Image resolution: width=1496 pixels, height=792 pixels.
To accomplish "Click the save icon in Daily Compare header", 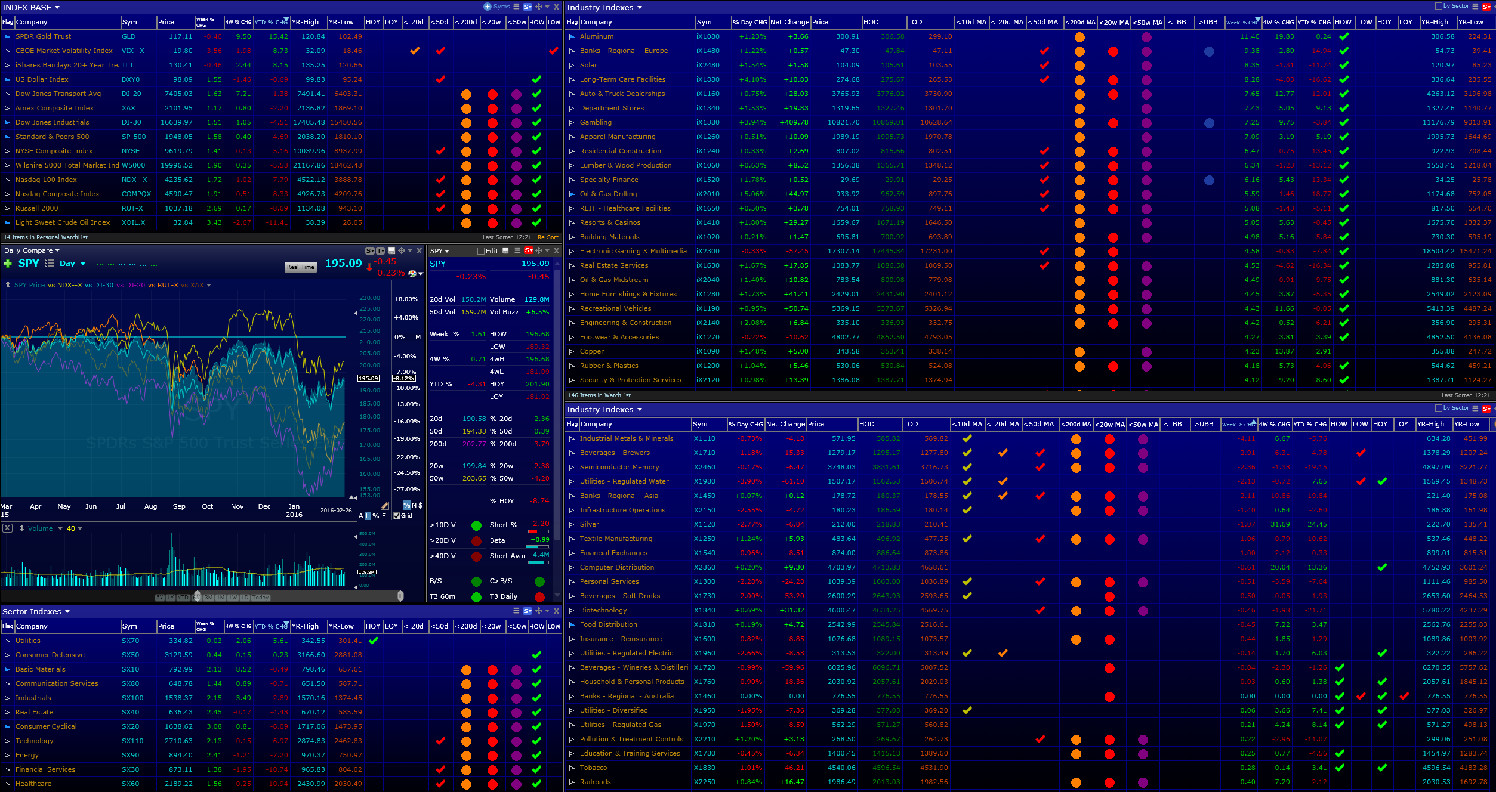I will (x=391, y=250).
